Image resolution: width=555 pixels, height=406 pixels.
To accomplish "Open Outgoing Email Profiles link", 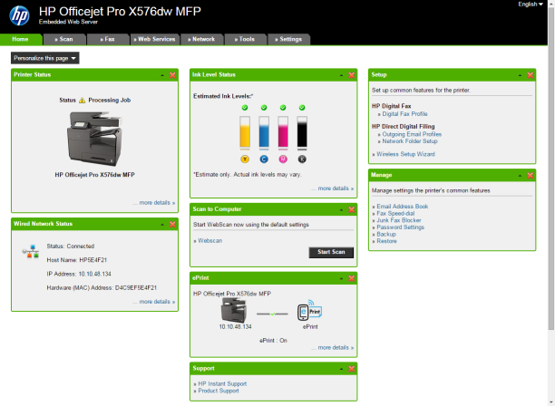I will [x=412, y=134].
